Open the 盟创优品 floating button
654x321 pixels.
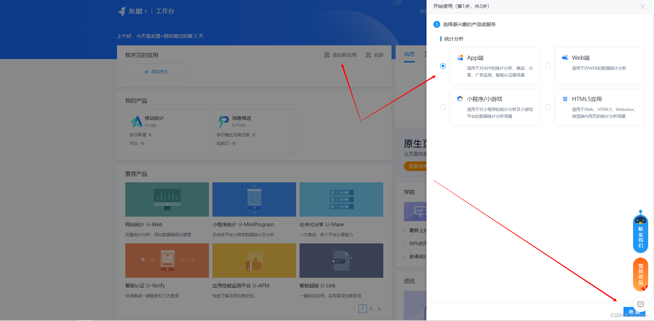pyautogui.click(x=641, y=274)
